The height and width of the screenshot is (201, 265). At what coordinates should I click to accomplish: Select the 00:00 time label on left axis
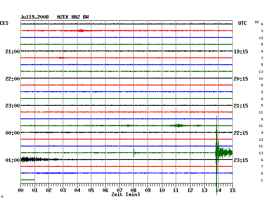12,133
